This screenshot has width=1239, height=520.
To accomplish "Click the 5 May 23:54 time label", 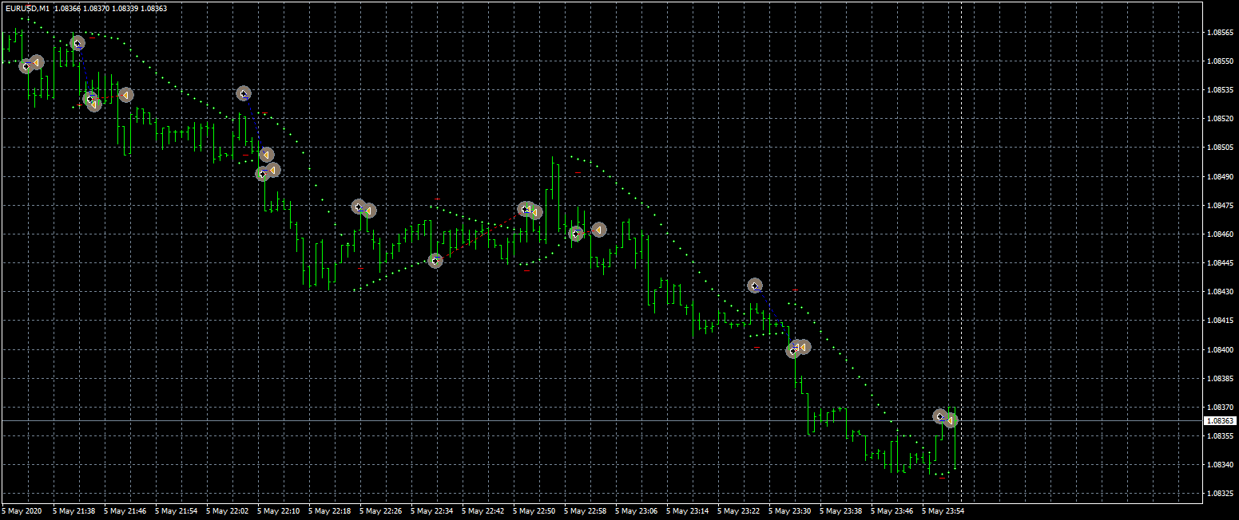I will (x=943, y=510).
